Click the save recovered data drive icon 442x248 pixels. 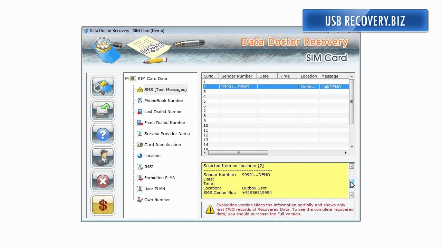click(x=103, y=110)
